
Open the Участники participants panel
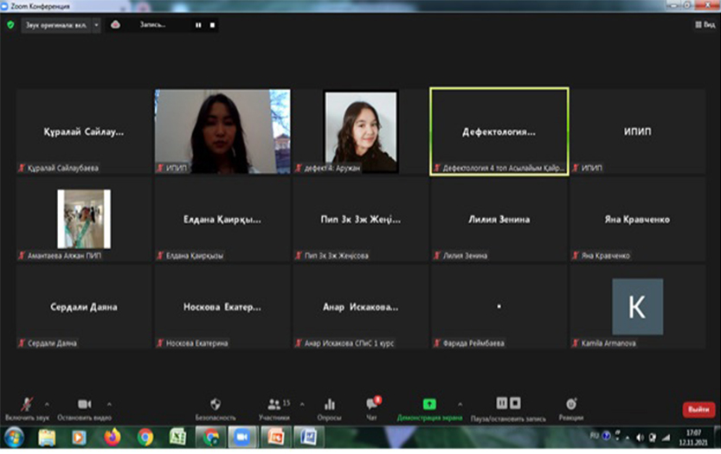click(x=274, y=405)
